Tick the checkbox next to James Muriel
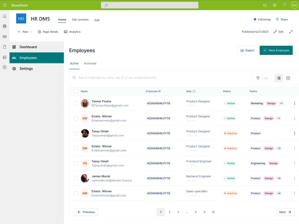The width and height of the screenshot is (299, 224). coord(76,178)
